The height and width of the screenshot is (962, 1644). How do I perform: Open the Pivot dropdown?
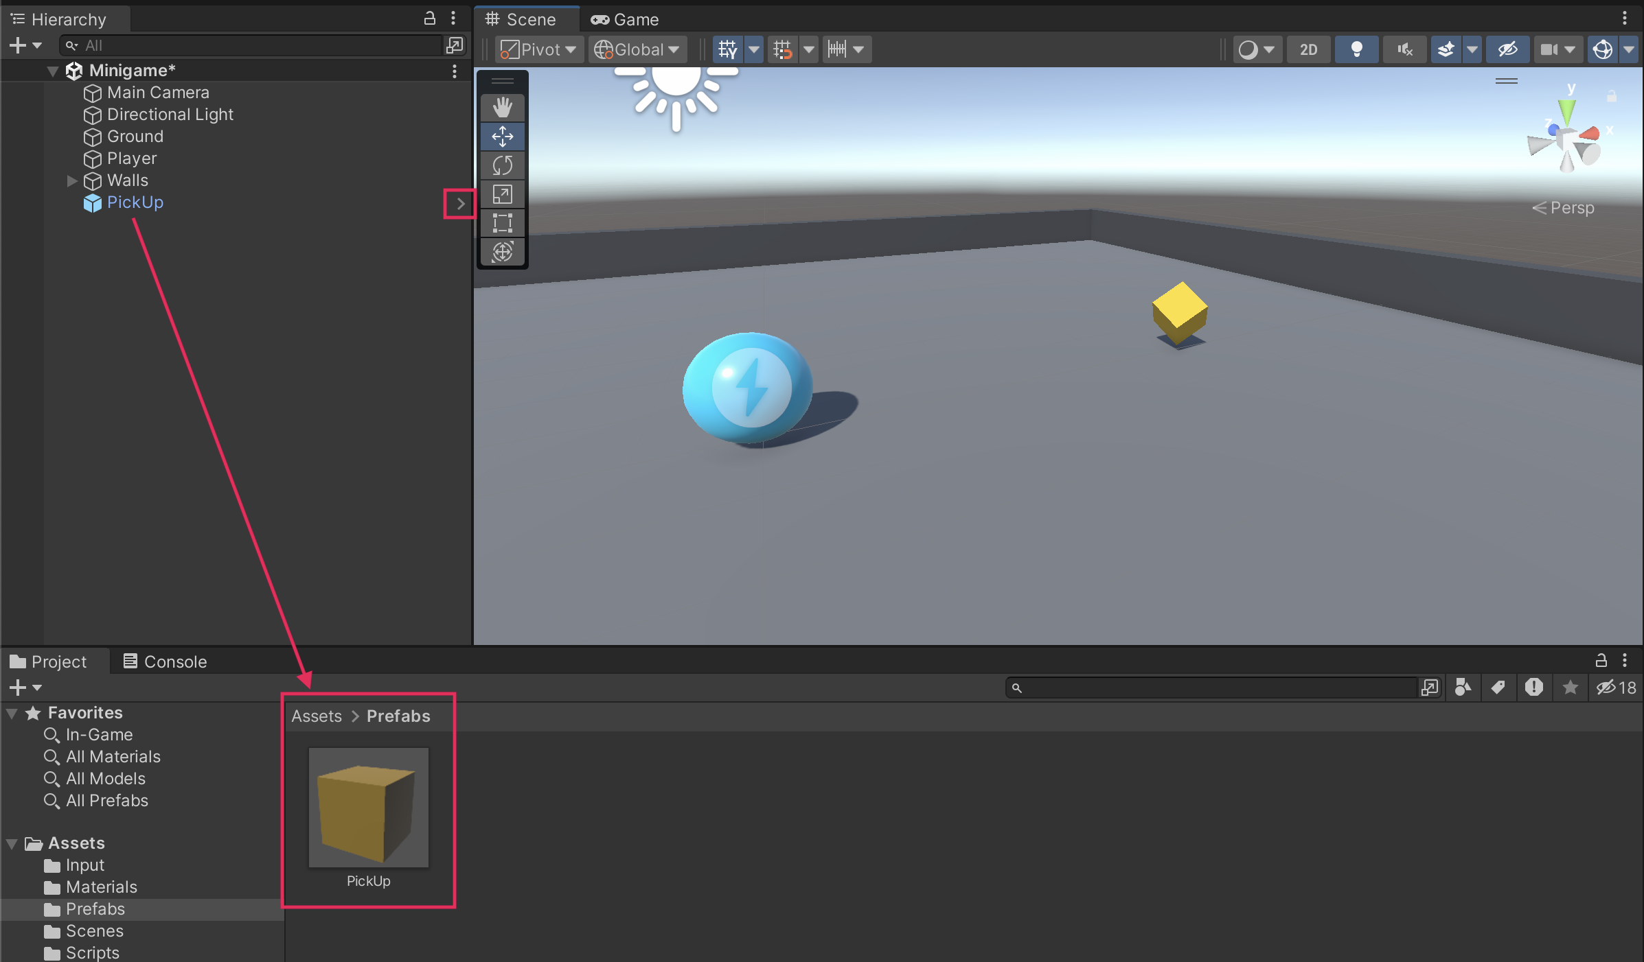click(539, 49)
